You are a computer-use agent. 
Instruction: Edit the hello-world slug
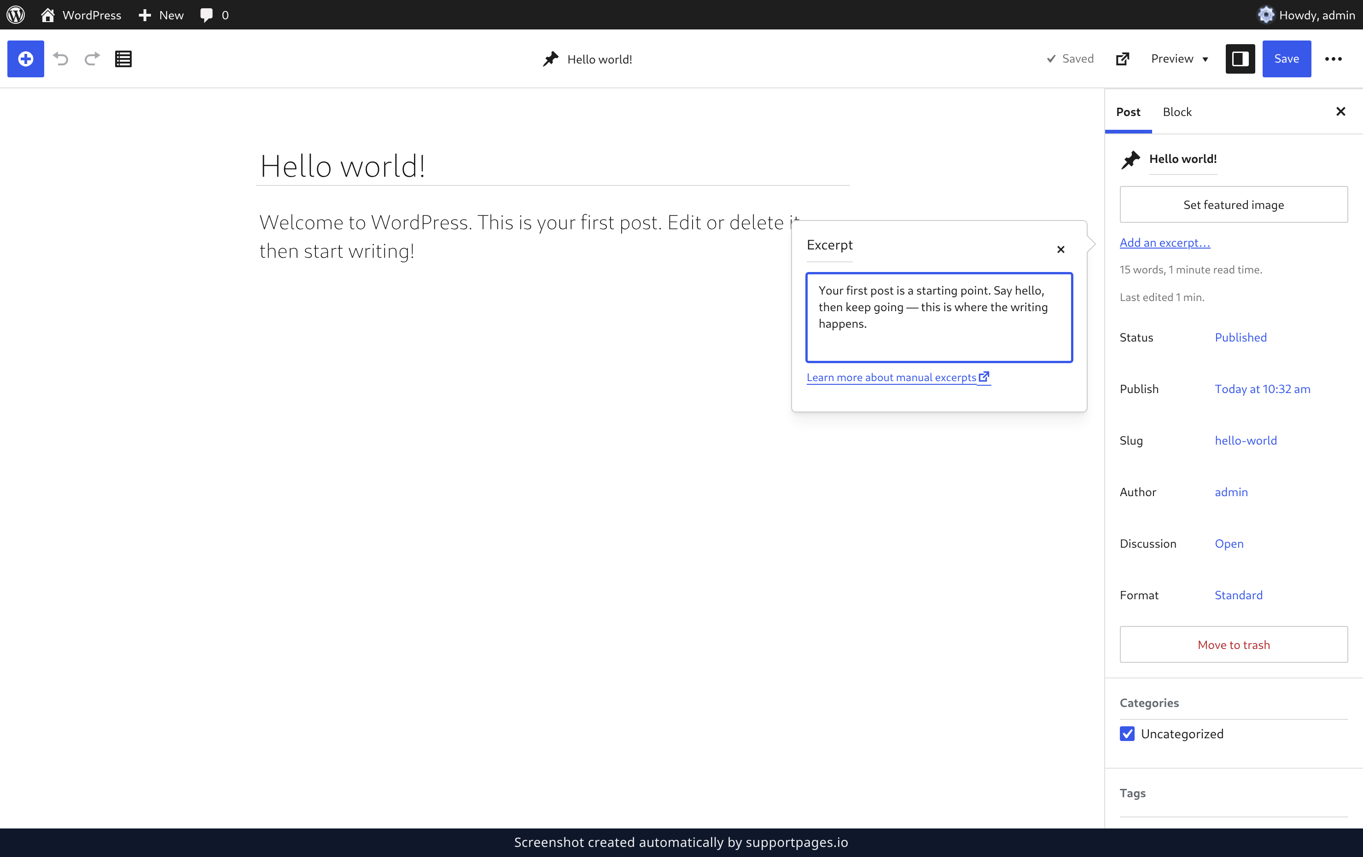tap(1245, 440)
